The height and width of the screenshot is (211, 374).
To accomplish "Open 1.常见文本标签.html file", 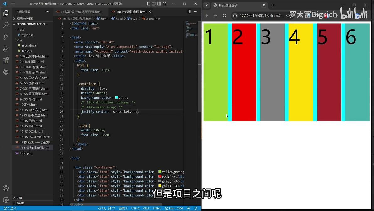I will pyautogui.click(x=32, y=56).
